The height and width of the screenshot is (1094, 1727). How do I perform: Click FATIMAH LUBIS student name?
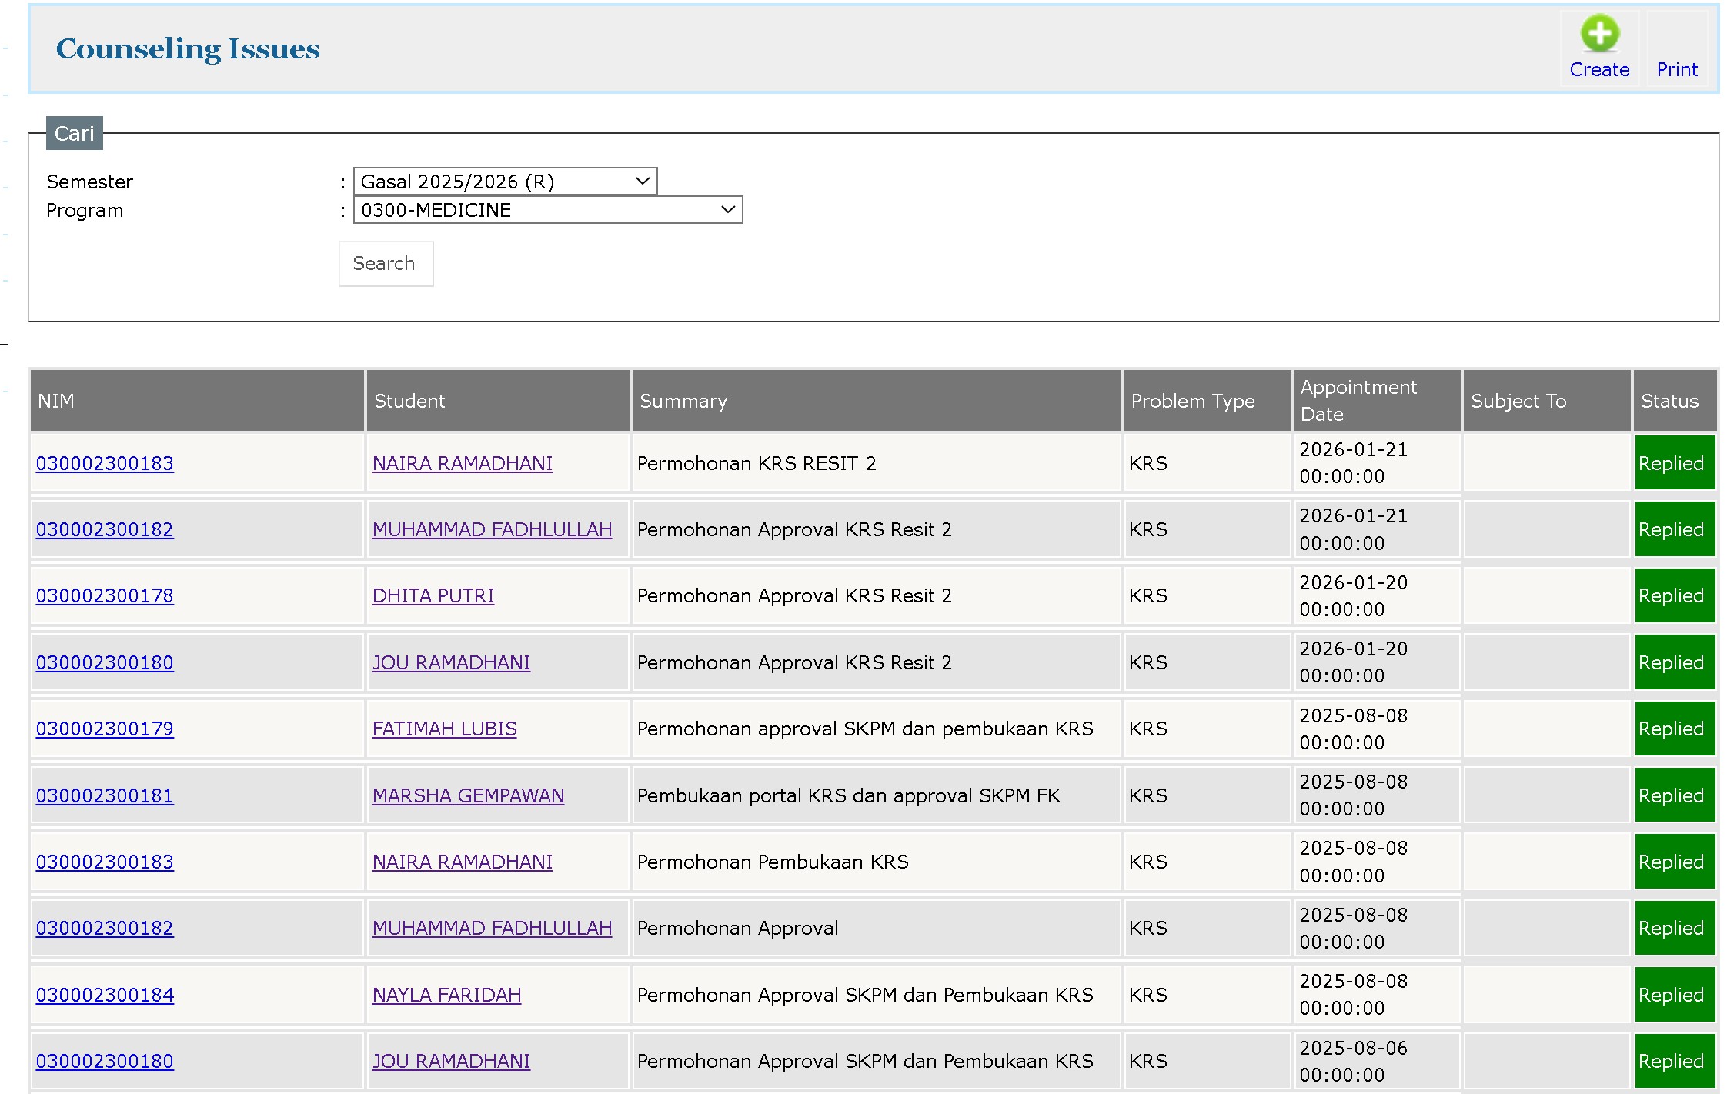click(444, 729)
